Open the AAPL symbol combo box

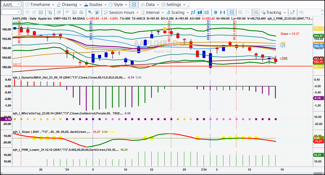pyautogui.click(x=11, y=4)
